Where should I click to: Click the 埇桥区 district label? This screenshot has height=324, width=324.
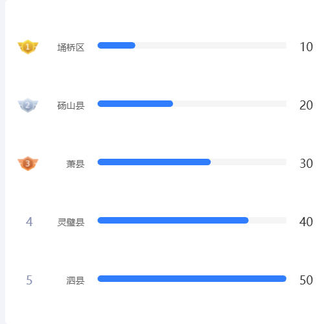tap(71, 47)
